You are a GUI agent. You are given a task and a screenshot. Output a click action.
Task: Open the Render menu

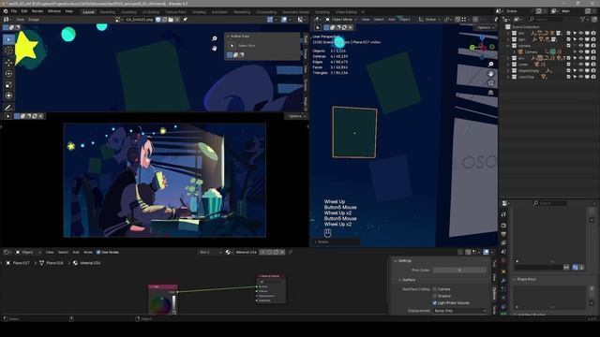37,11
